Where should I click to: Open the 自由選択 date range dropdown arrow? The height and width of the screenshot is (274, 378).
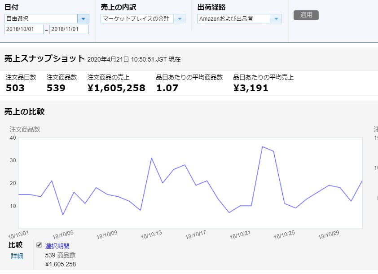click(83, 18)
